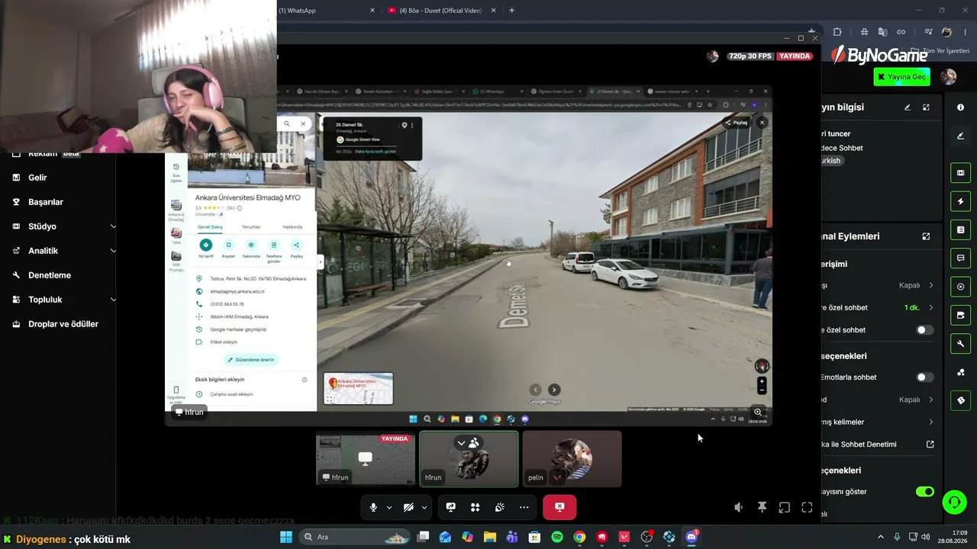Open the green support headset button
Viewport: 977px width, 549px height.
954,502
